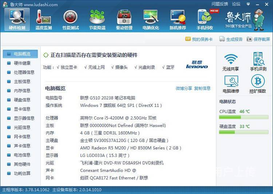The image size is (273, 194).
Task: Open the title bar dropdown menu arrow
Action: pos(248,4)
